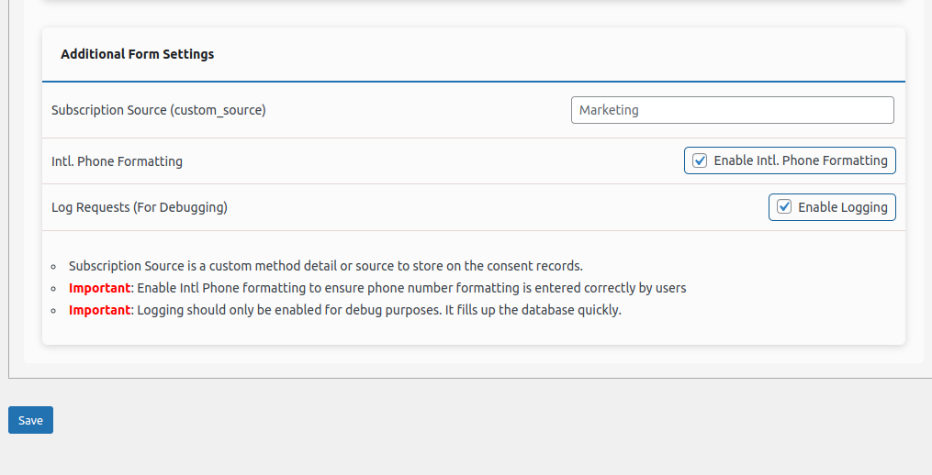Focus the Subscription Source input field
The width and height of the screenshot is (932, 475).
click(733, 110)
